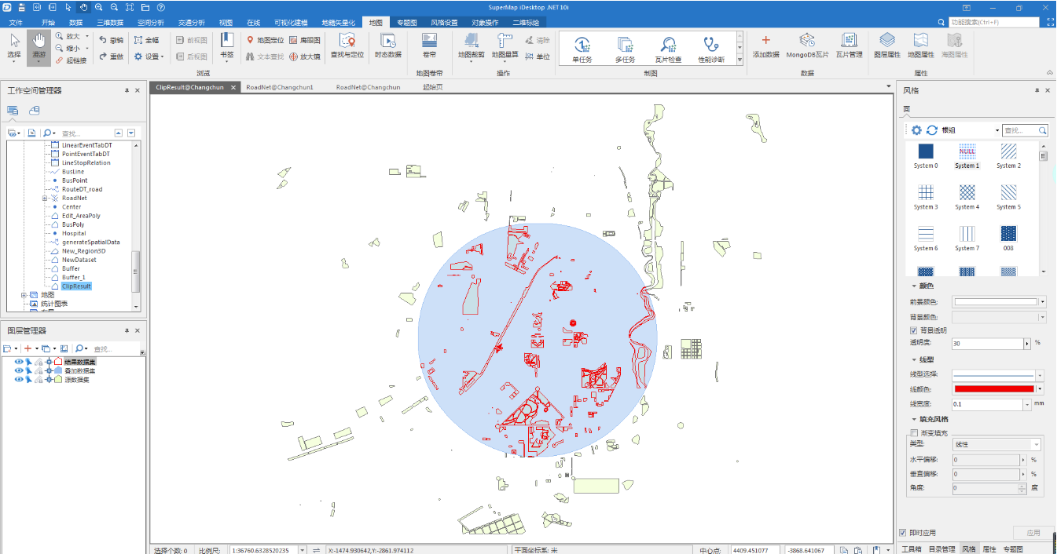The image size is (1057, 554).
Task: Activate the 放大镜 magnifier tool
Action: pos(304,56)
